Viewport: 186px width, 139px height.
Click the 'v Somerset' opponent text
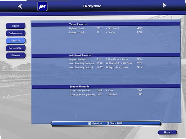coord(112,28)
